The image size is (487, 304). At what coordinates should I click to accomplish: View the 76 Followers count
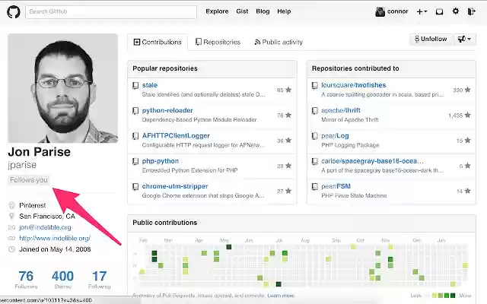26,280
